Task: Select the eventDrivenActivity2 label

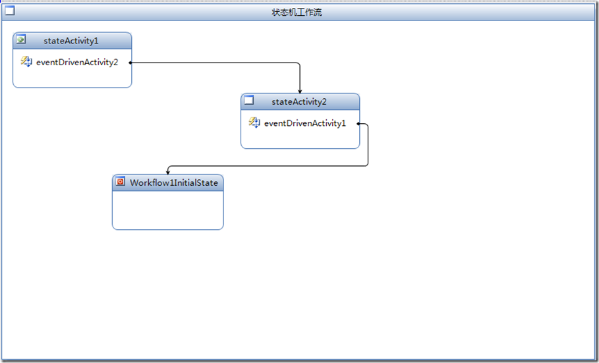Action: pyautogui.click(x=77, y=63)
